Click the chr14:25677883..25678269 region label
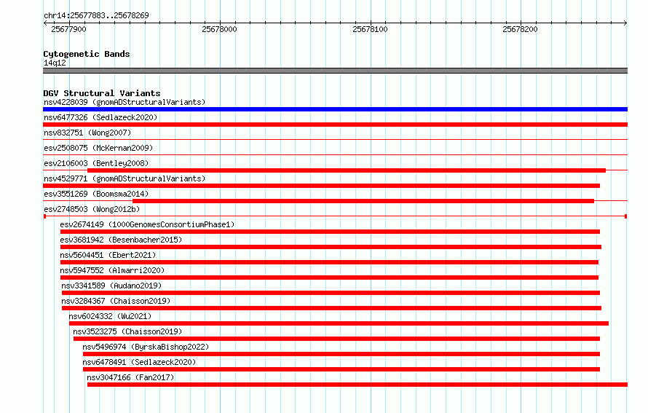This screenshot has width=648, height=413. click(96, 15)
